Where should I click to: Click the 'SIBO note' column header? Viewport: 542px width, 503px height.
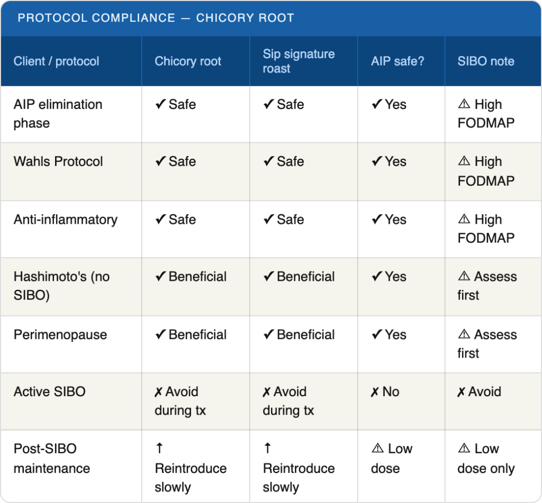[486, 61]
